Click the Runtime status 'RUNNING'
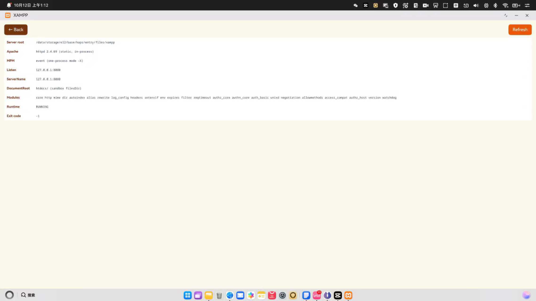This screenshot has width=536, height=301. pyautogui.click(x=42, y=107)
